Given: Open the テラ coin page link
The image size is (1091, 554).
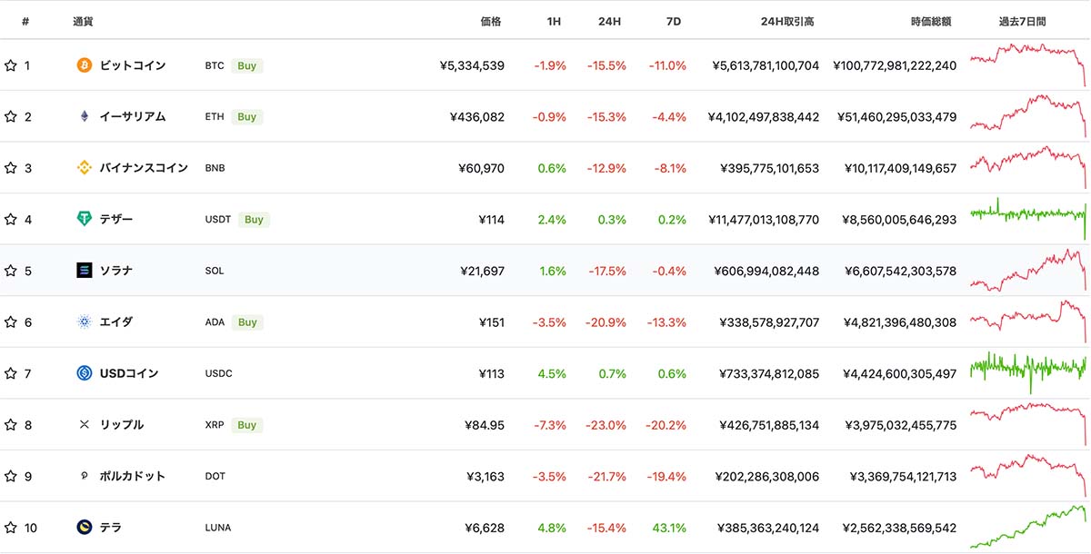Looking at the screenshot, I should click(x=111, y=528).
